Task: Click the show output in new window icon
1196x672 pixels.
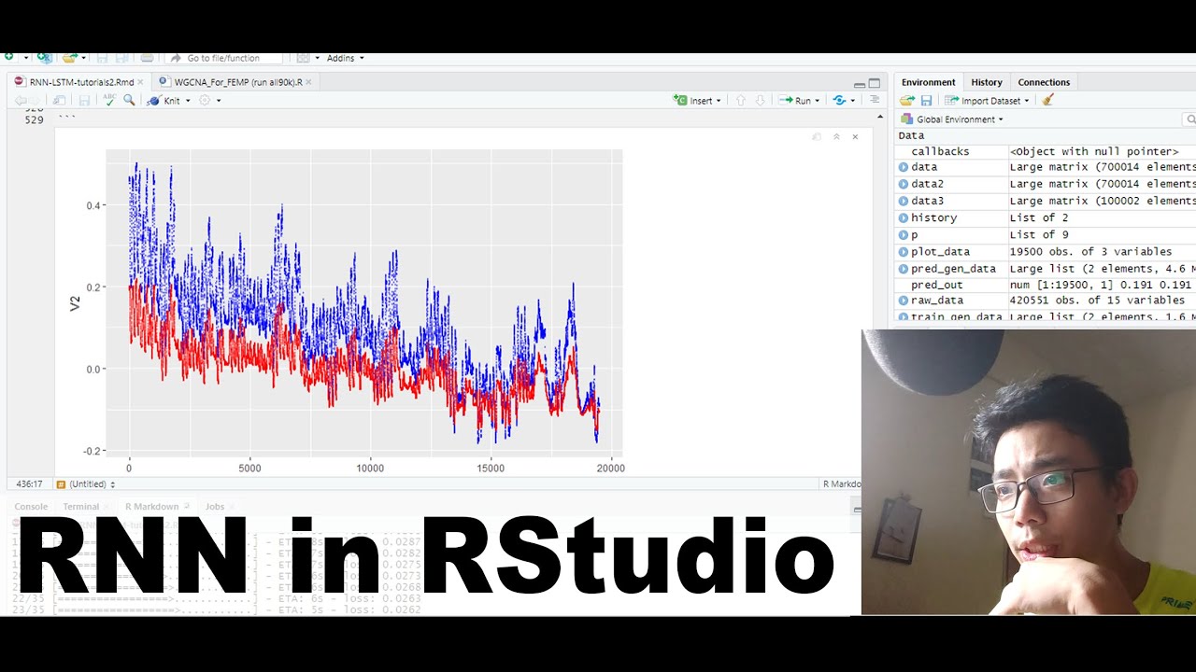Action: click(x=817, y=136)
